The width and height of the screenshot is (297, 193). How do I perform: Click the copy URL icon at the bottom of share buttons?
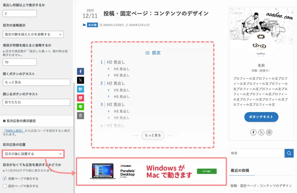point(80,116)
